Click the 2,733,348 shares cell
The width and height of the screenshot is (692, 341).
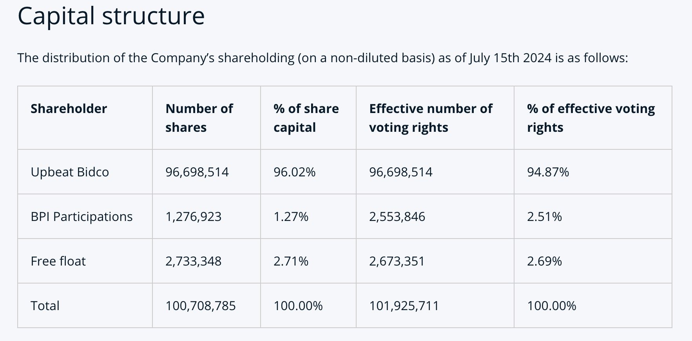[193, 261]
